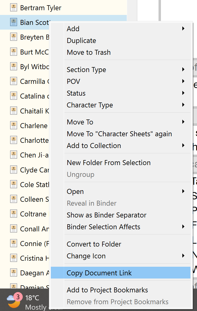The width and height of the screenshot is (197, 311).
Task: Click the character icon next to Cole Stath
Action: pyautogui.click(x=13, y=184)
